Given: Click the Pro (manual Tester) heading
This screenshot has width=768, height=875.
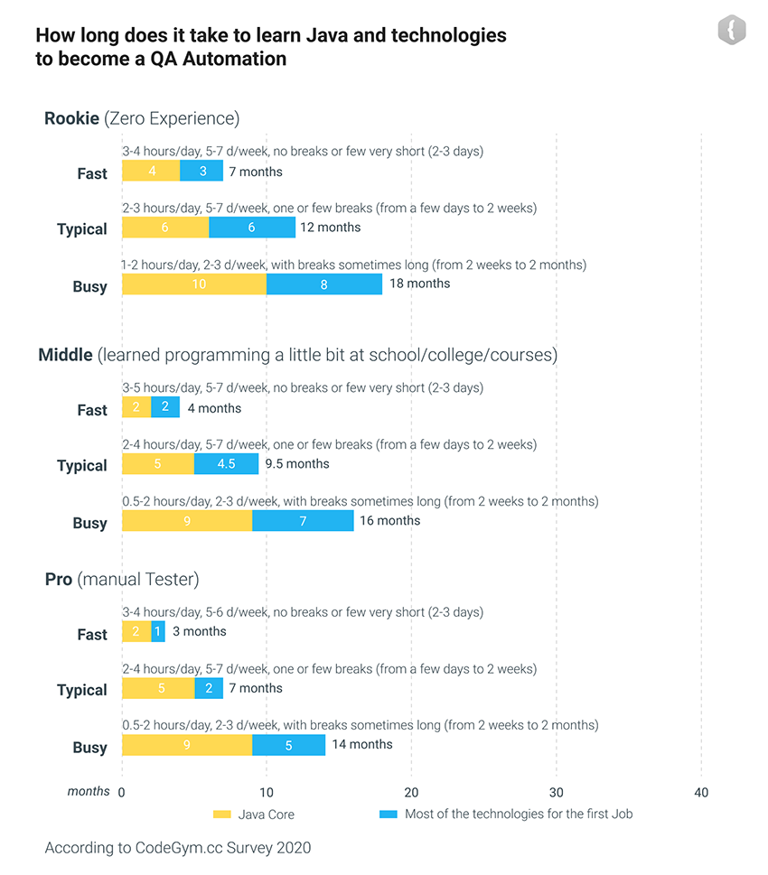Looking at the screenshot, I should tap(122, 579).
